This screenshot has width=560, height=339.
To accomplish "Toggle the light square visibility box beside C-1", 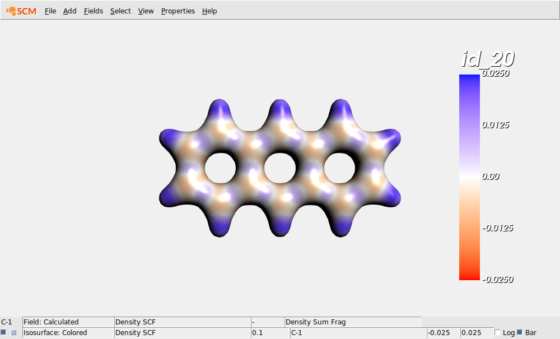I will (x=13, y=332).
